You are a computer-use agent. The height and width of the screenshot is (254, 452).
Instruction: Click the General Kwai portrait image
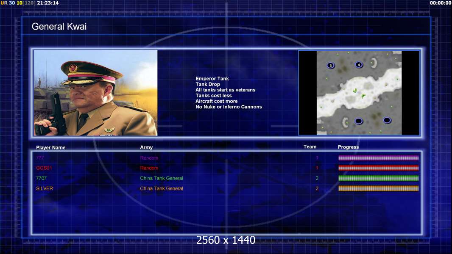point(96,93)
